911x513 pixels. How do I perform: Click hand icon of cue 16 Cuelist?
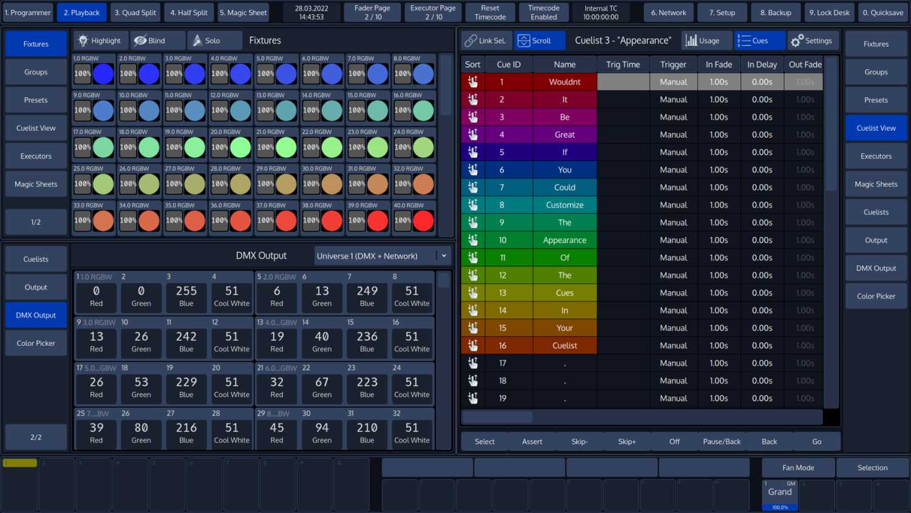point(473,346)
